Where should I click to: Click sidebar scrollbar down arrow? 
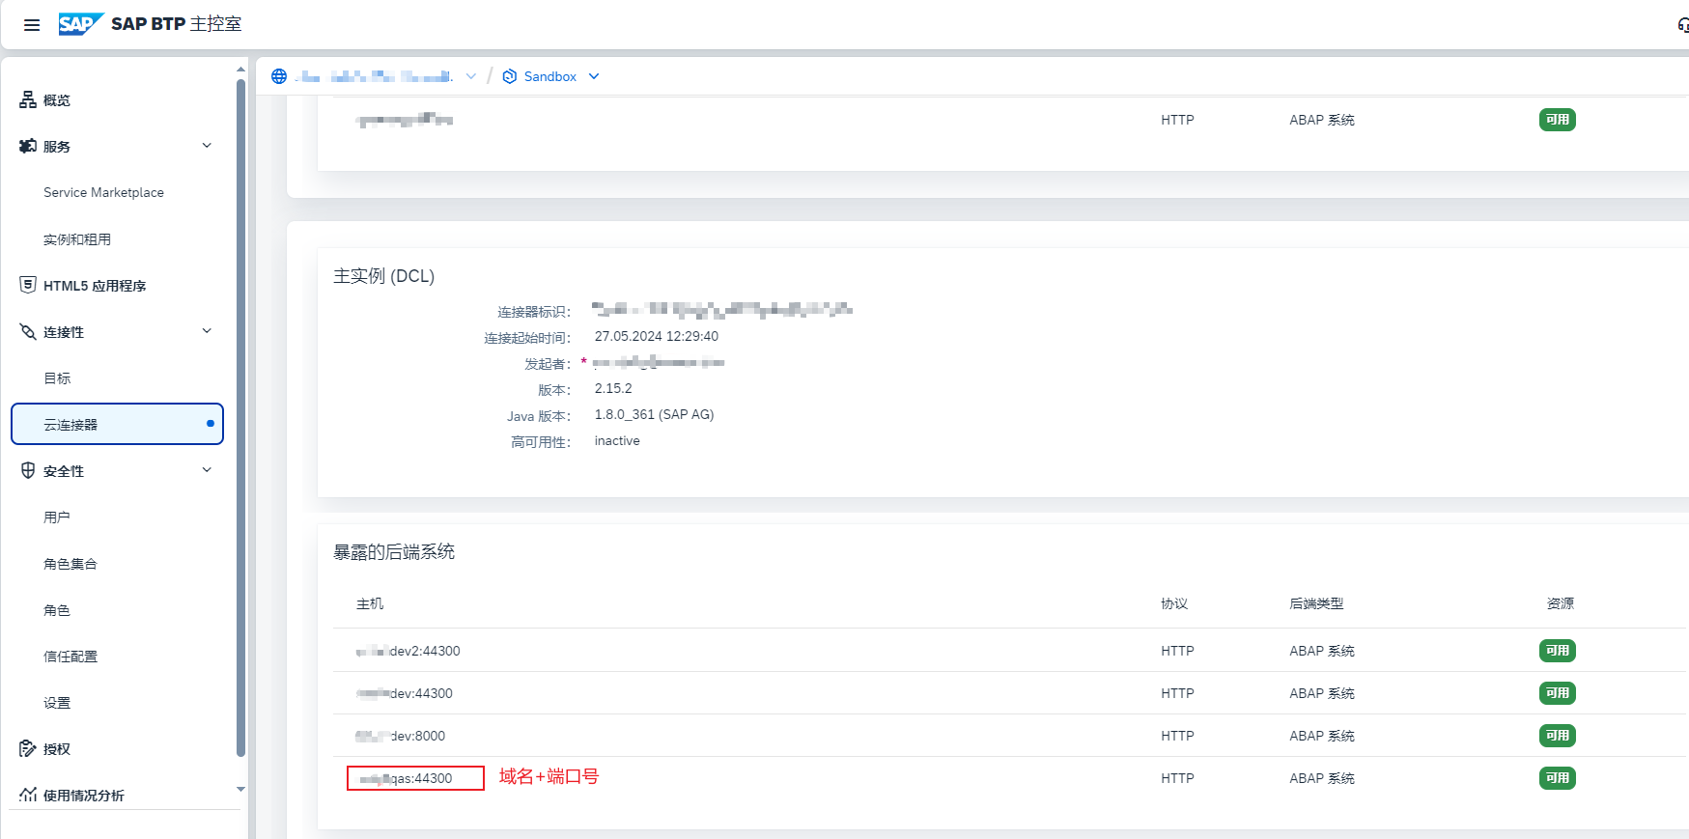coord(240,789)
